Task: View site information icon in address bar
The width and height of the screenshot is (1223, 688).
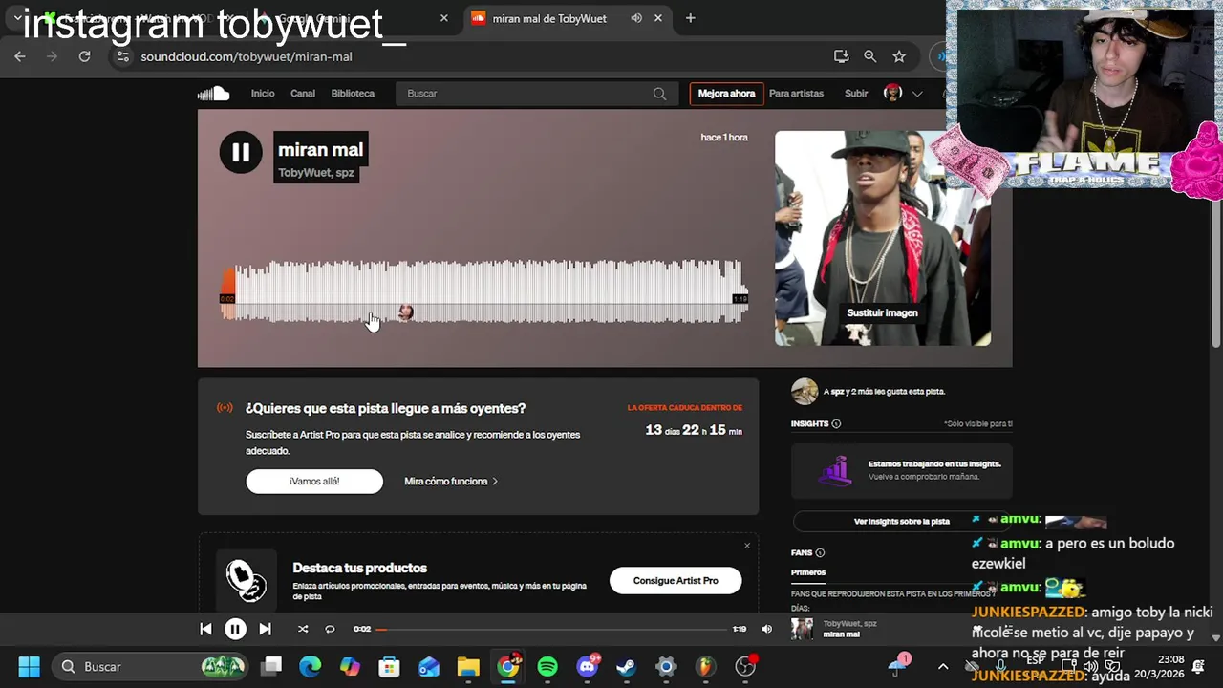Action: click(121, 56)
